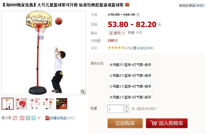Expand more share options arrow

pos(39,118)
